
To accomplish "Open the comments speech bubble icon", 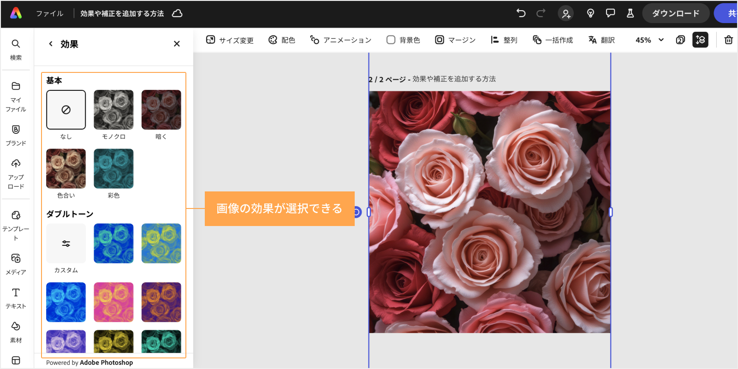I will pos(610,13).
